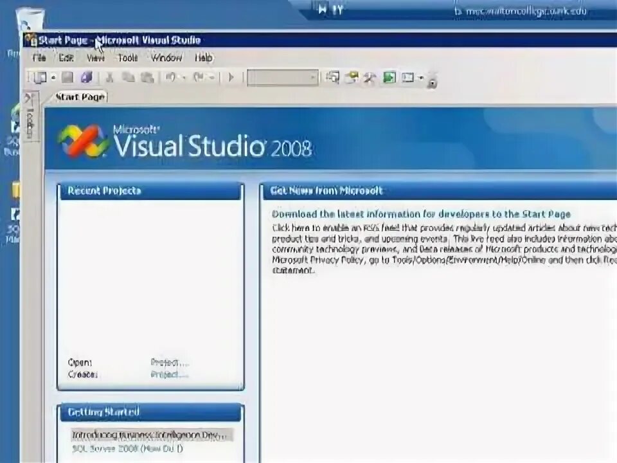Click the Toolbox hammer-and-wrench icon
Viewport: 617px width, 463px height.
point(370,78)
